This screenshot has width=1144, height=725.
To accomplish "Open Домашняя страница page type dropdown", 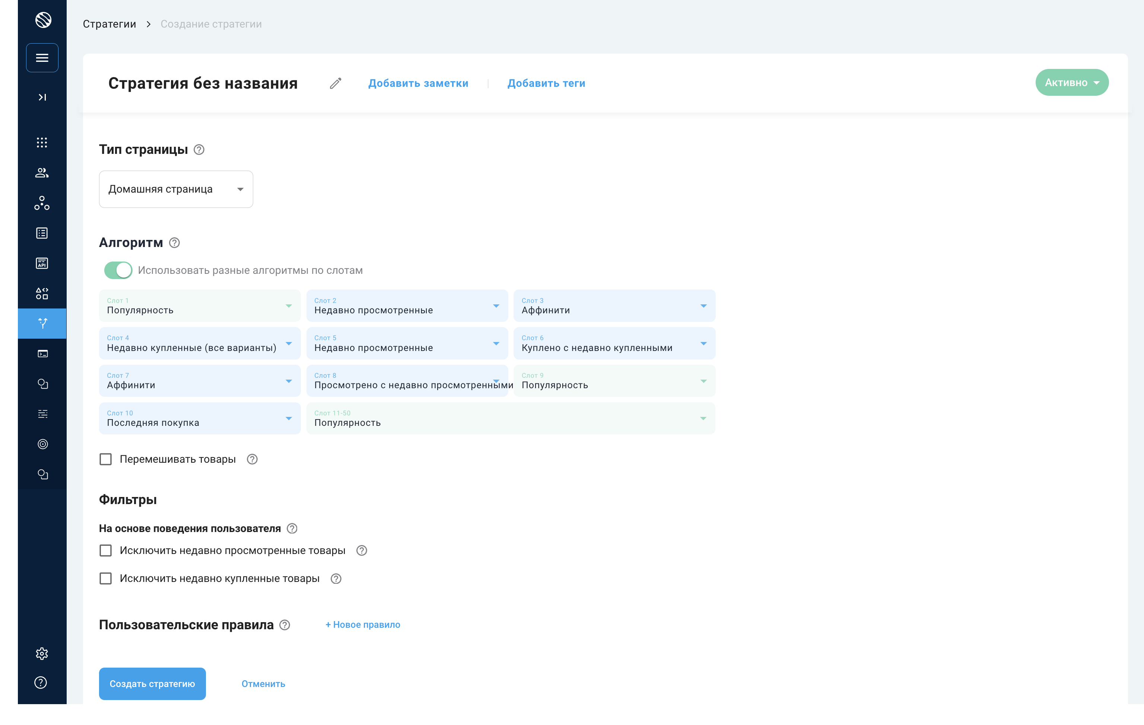I will (176, 189).
